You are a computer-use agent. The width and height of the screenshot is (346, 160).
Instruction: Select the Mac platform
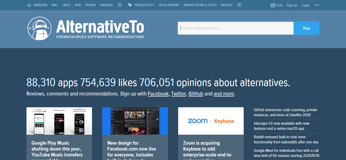55,5
